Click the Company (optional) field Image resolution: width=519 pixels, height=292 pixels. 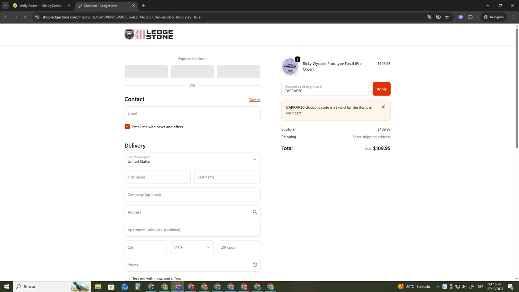pos(192,194)
